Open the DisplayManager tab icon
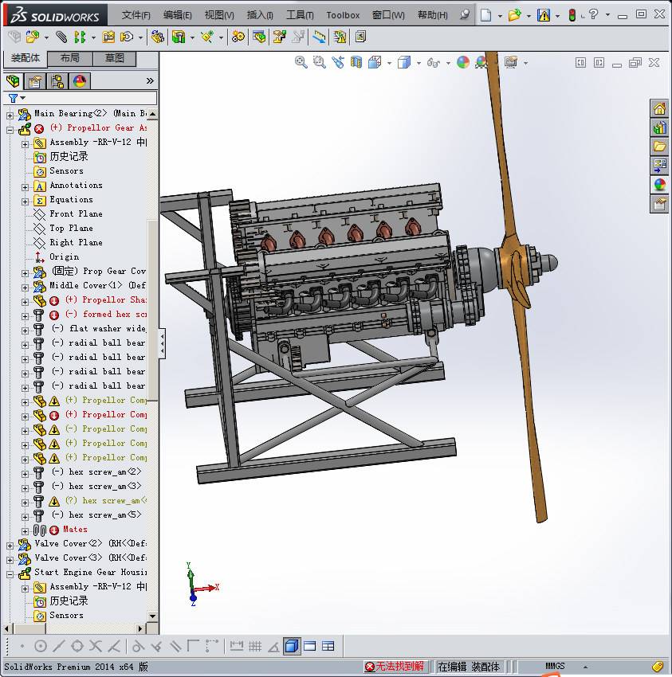Viewport: 672px width, 677px height. 79,80
